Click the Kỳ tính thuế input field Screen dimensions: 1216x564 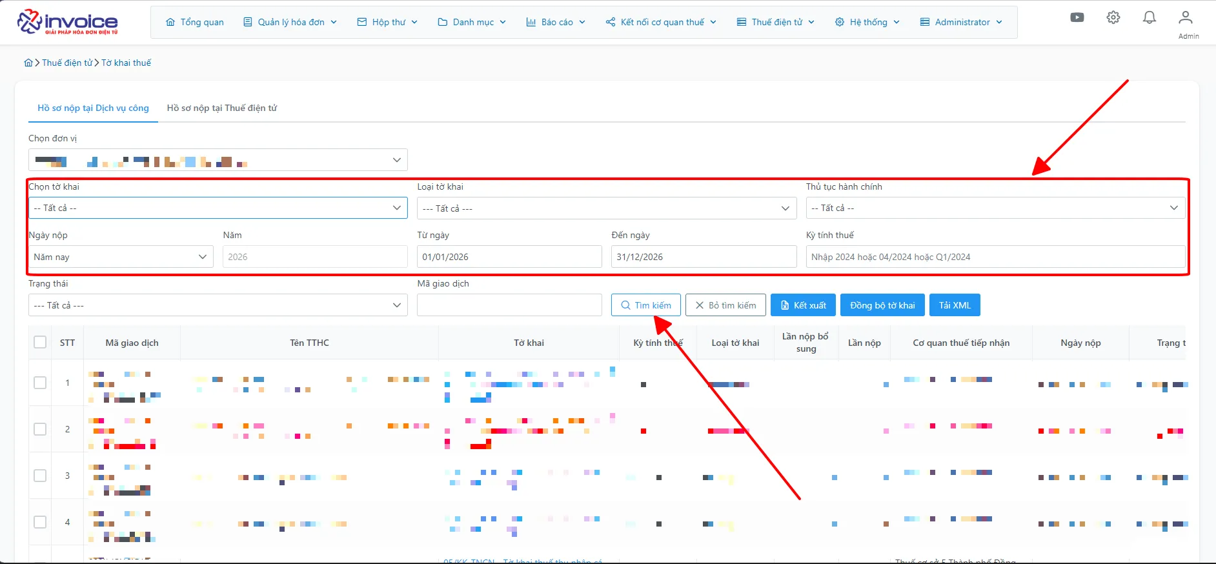(x=995, y=256)
